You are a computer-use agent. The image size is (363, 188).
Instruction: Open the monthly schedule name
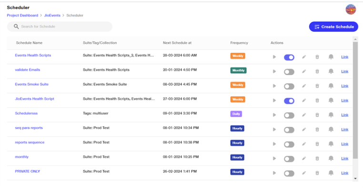tap(22, 157)
